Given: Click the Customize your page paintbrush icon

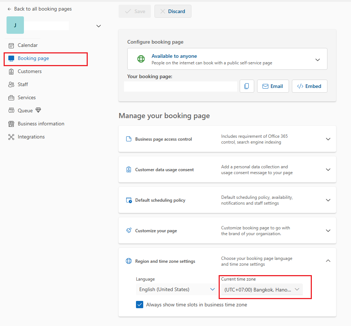Looking at the screenshot, I should 129,230.
